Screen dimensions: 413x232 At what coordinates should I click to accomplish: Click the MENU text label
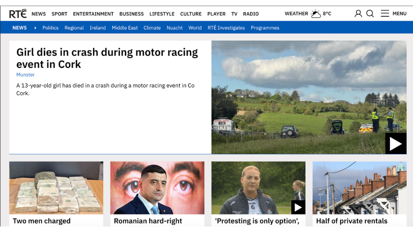pos(399,14)
